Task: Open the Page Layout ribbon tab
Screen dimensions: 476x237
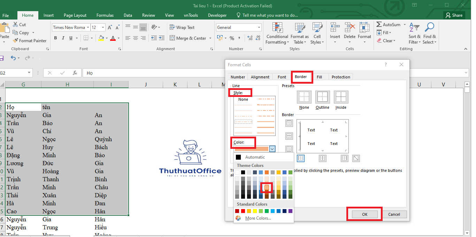Action: pyautogui.click(x=75, y=15)
